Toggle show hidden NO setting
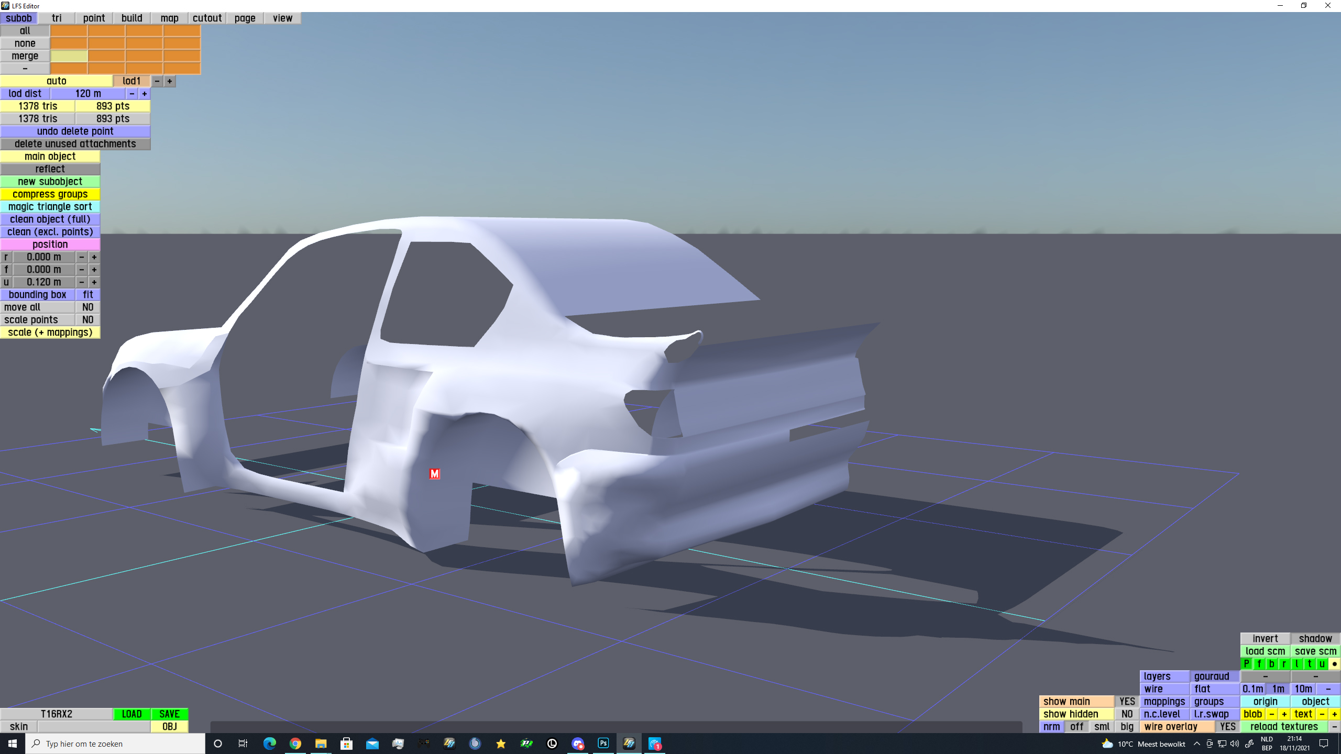1341x754 pixels. 1127,714
